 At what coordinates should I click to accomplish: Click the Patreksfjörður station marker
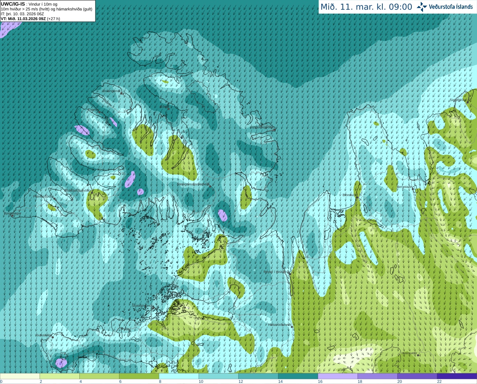point(55,199)
